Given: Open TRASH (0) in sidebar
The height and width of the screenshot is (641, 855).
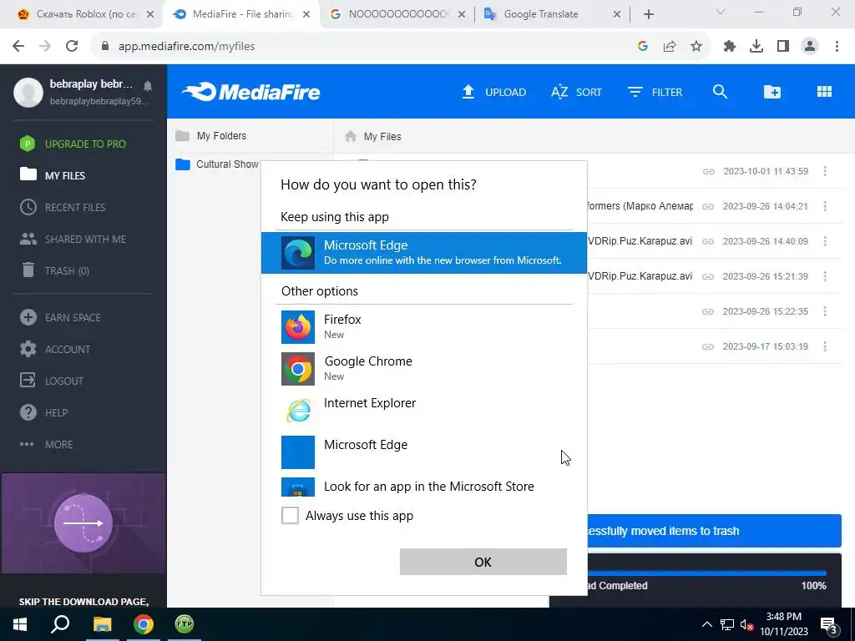Looking at the screenshot, I should [x=54, y=270].
